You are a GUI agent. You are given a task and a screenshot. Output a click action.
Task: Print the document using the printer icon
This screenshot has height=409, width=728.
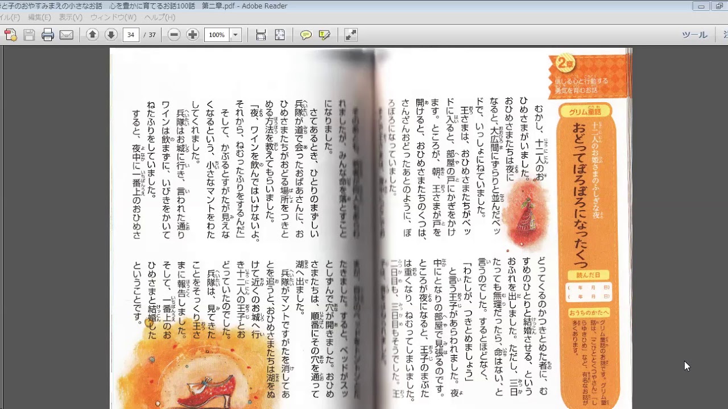[48, 35]
